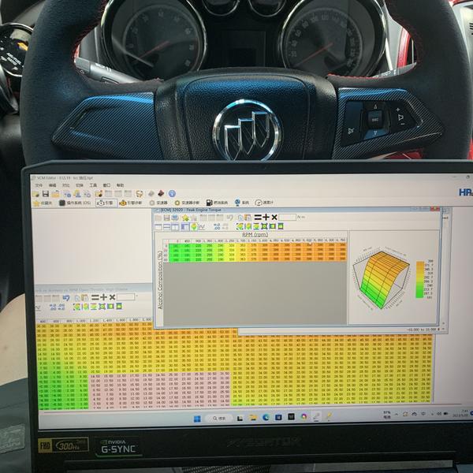Click print icon in Peak Engine Torque window
Screen dimensions: 473x473
coord(175,218)
